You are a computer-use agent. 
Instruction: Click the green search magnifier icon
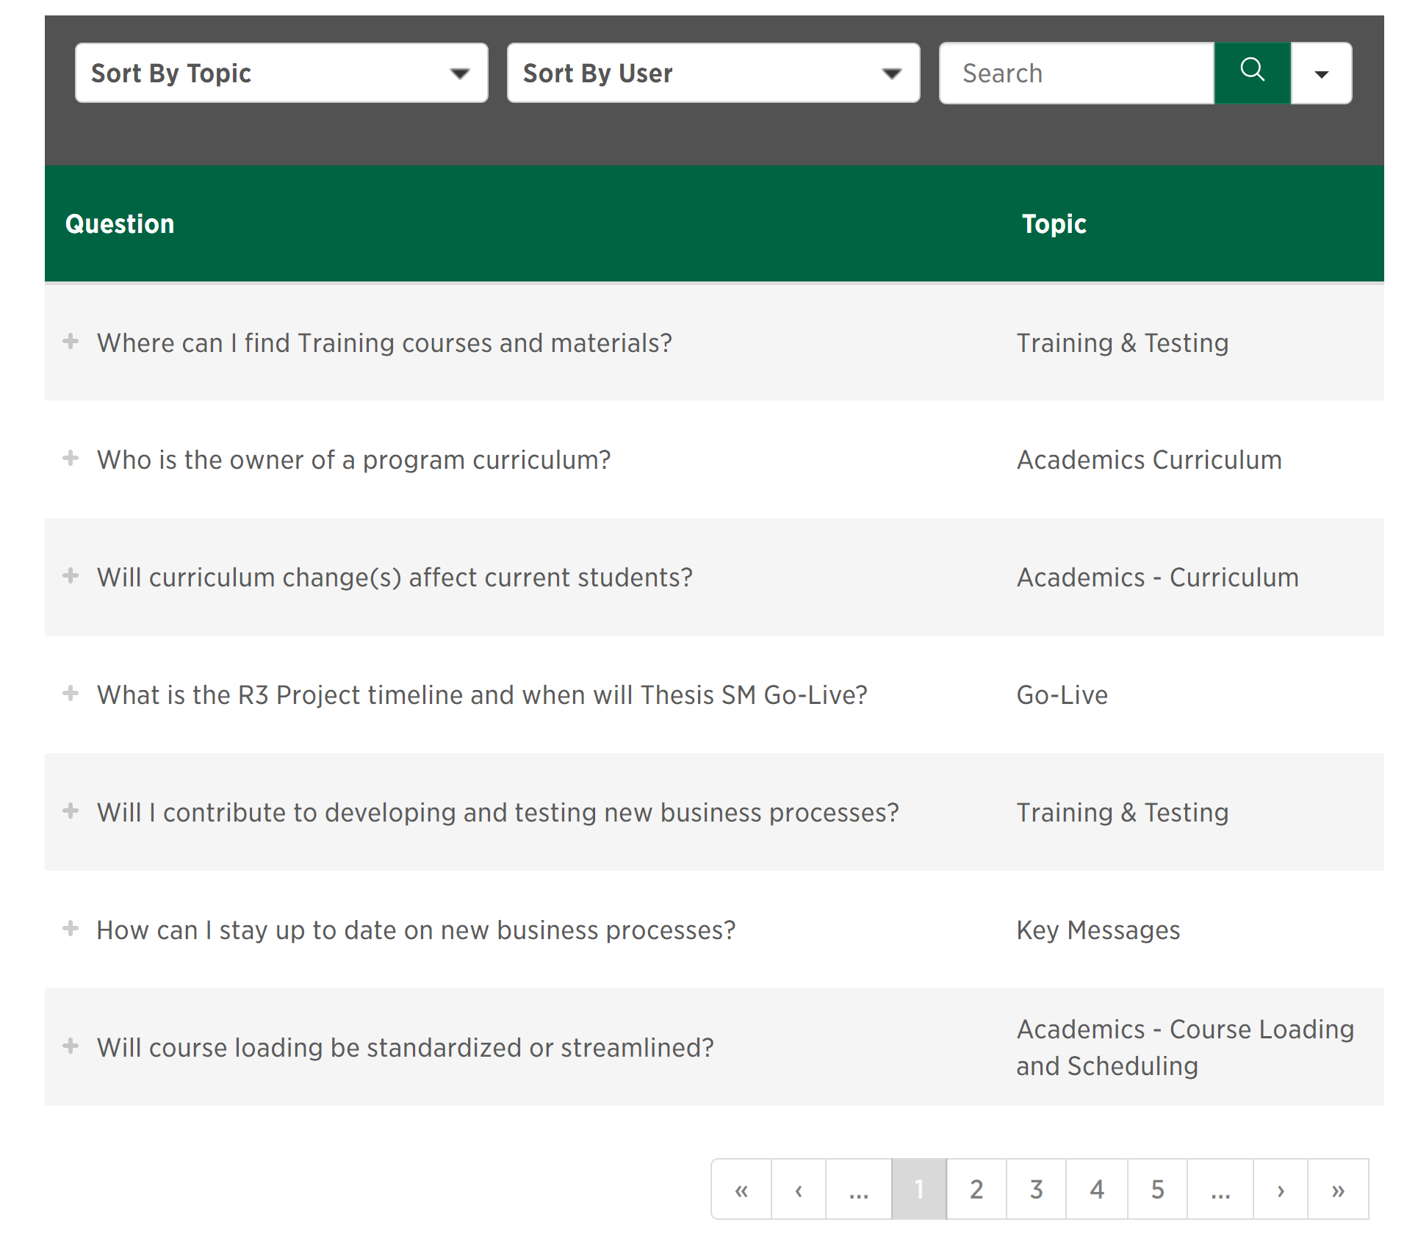coord(1252,72)
